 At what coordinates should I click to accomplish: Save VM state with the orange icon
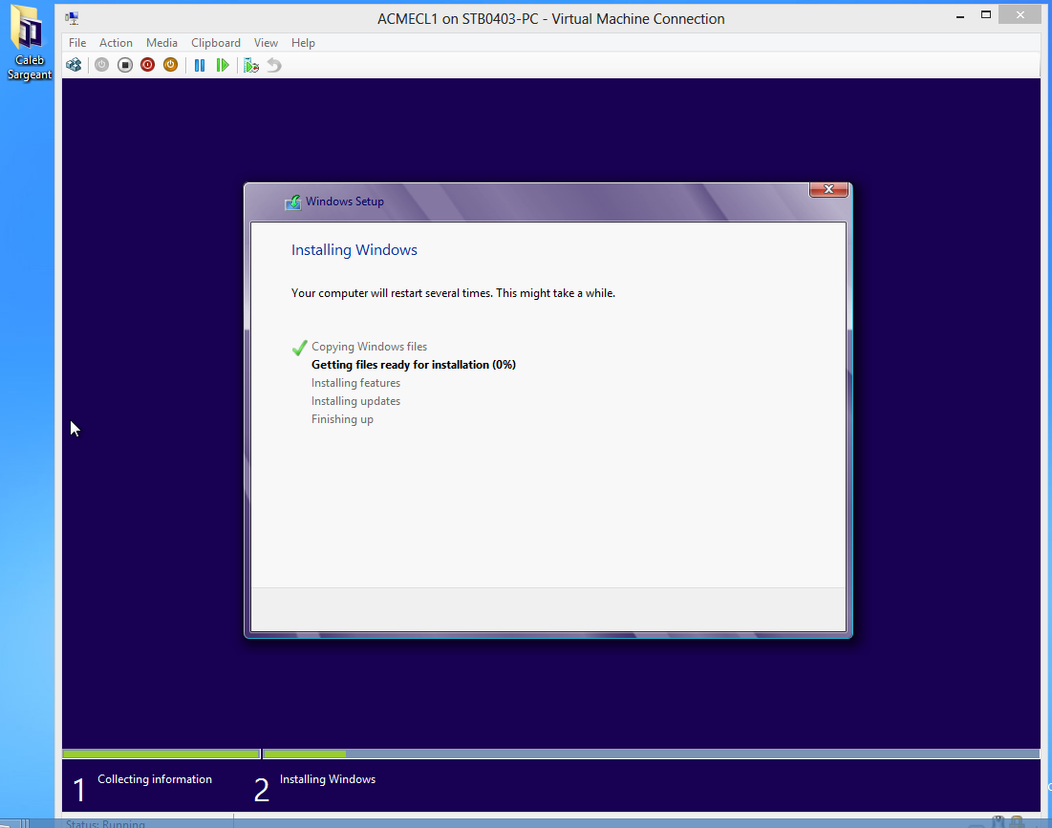tap(170, 65)
